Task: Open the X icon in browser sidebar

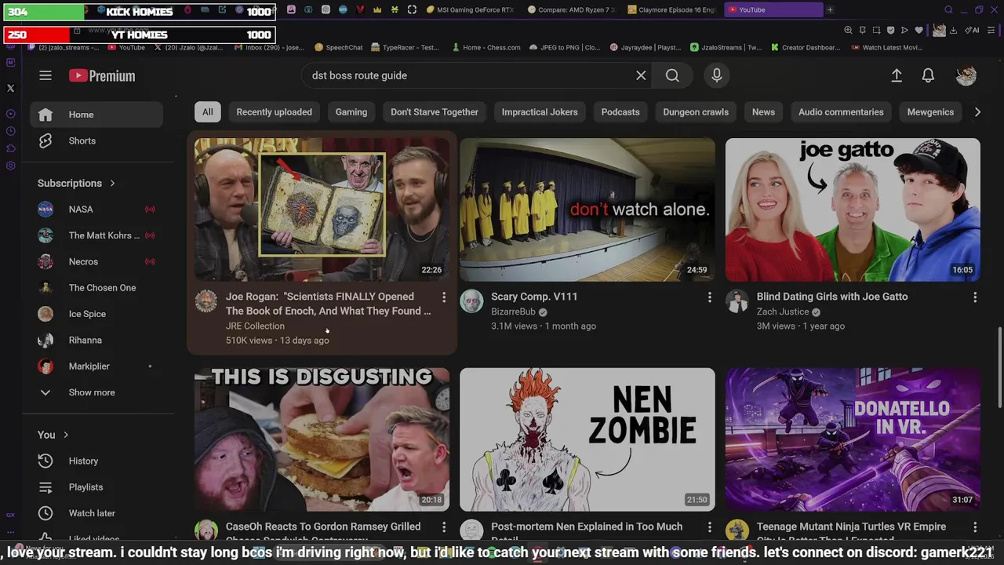Action: point(10,88)
